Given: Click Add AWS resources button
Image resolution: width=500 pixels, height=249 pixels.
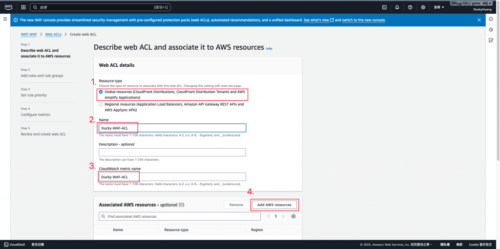Looking at the screenshot, I should pyautogui.click(x=274, y=205).
